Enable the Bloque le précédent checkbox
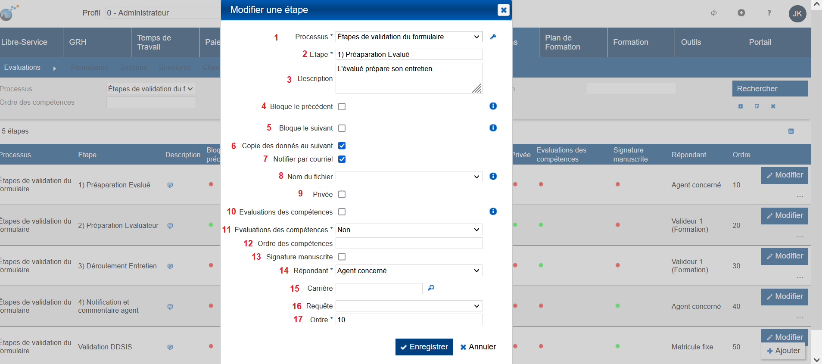The height and width of the screenshot is (364, 822). point(342,107)
